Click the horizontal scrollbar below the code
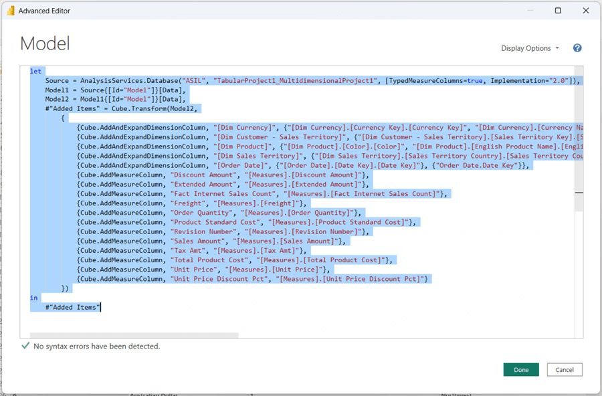602x396 pixels. [134, 335]
